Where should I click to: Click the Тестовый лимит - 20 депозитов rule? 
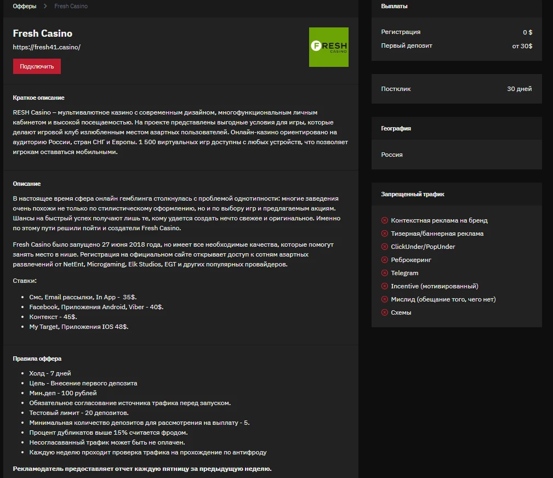79,413
